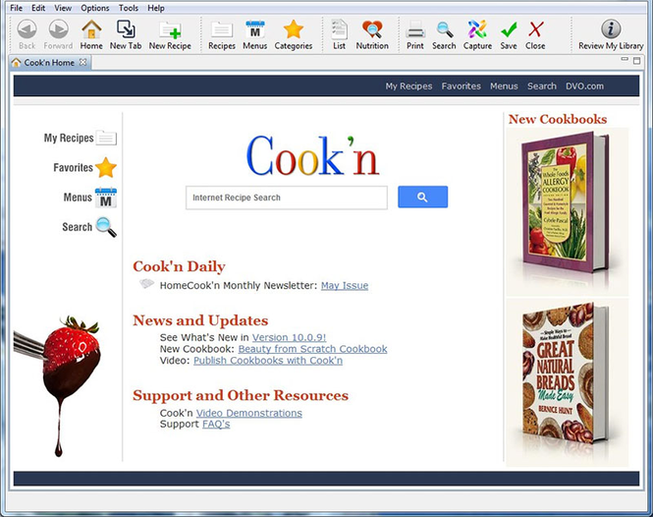Click the Whole Foods Allergy Cookbook cover
Viewport: 653px width, 517px height.
pos(567,202)
